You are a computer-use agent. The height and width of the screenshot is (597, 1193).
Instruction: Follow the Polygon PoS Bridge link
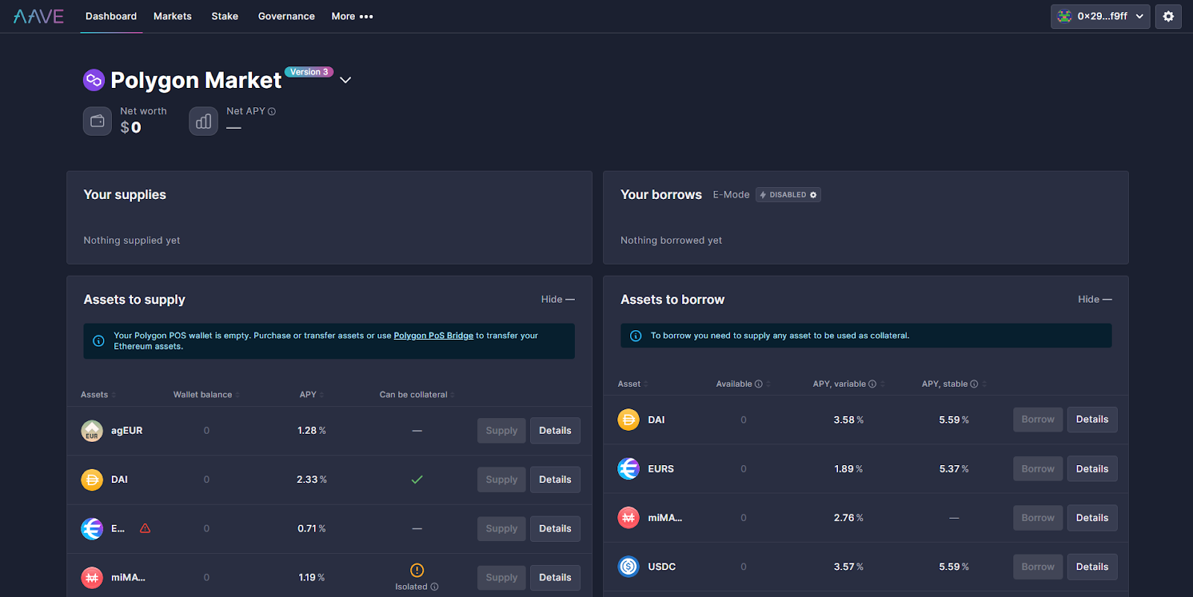[433, 335]
